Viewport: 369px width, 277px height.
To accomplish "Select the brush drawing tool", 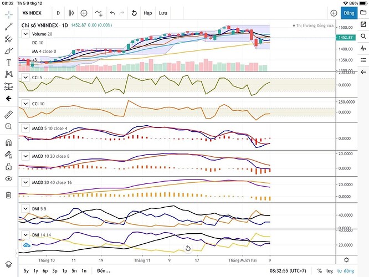I will pos(9,50).
